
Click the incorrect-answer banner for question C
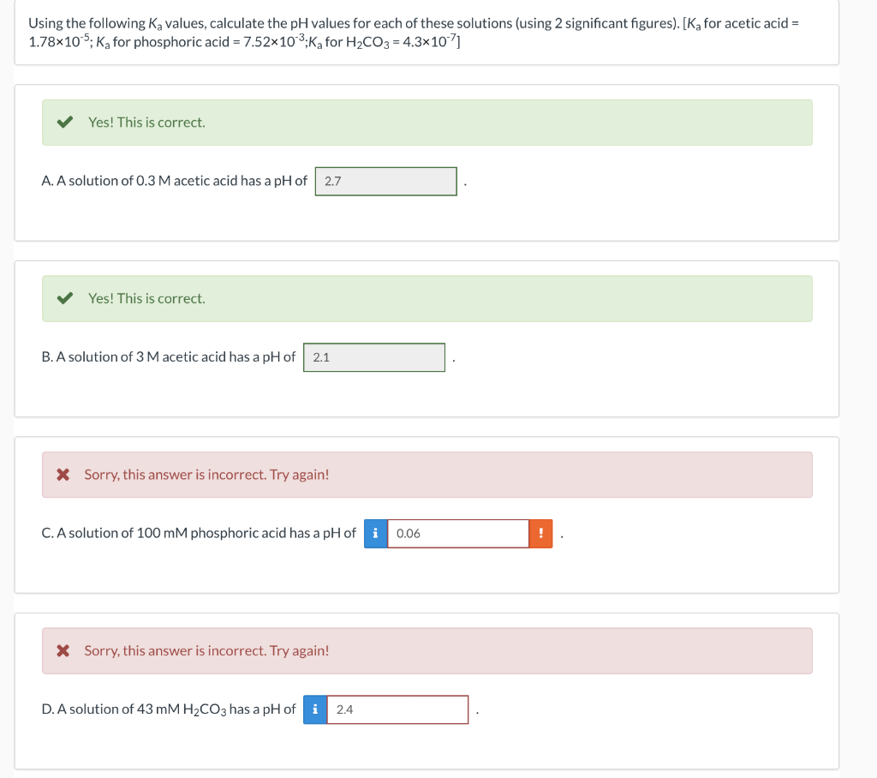(x=427, y=474)
